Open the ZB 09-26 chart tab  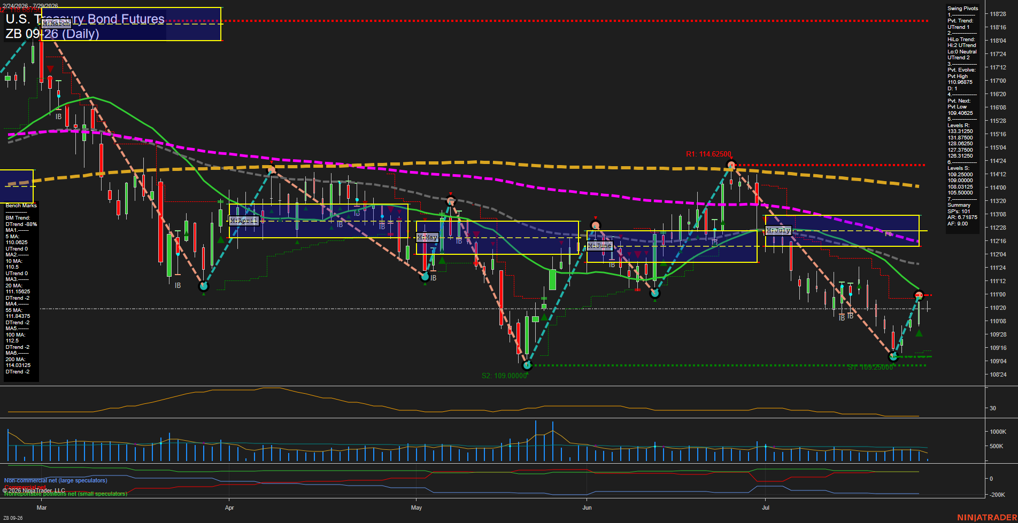13,518
